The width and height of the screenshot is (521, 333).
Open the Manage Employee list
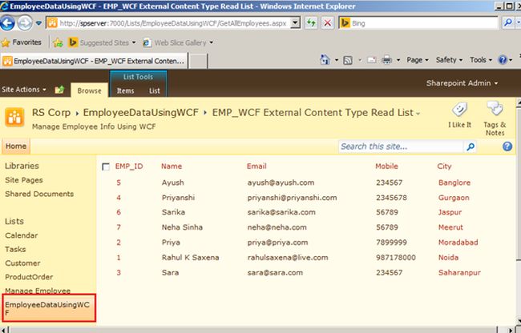coord(38,291)
